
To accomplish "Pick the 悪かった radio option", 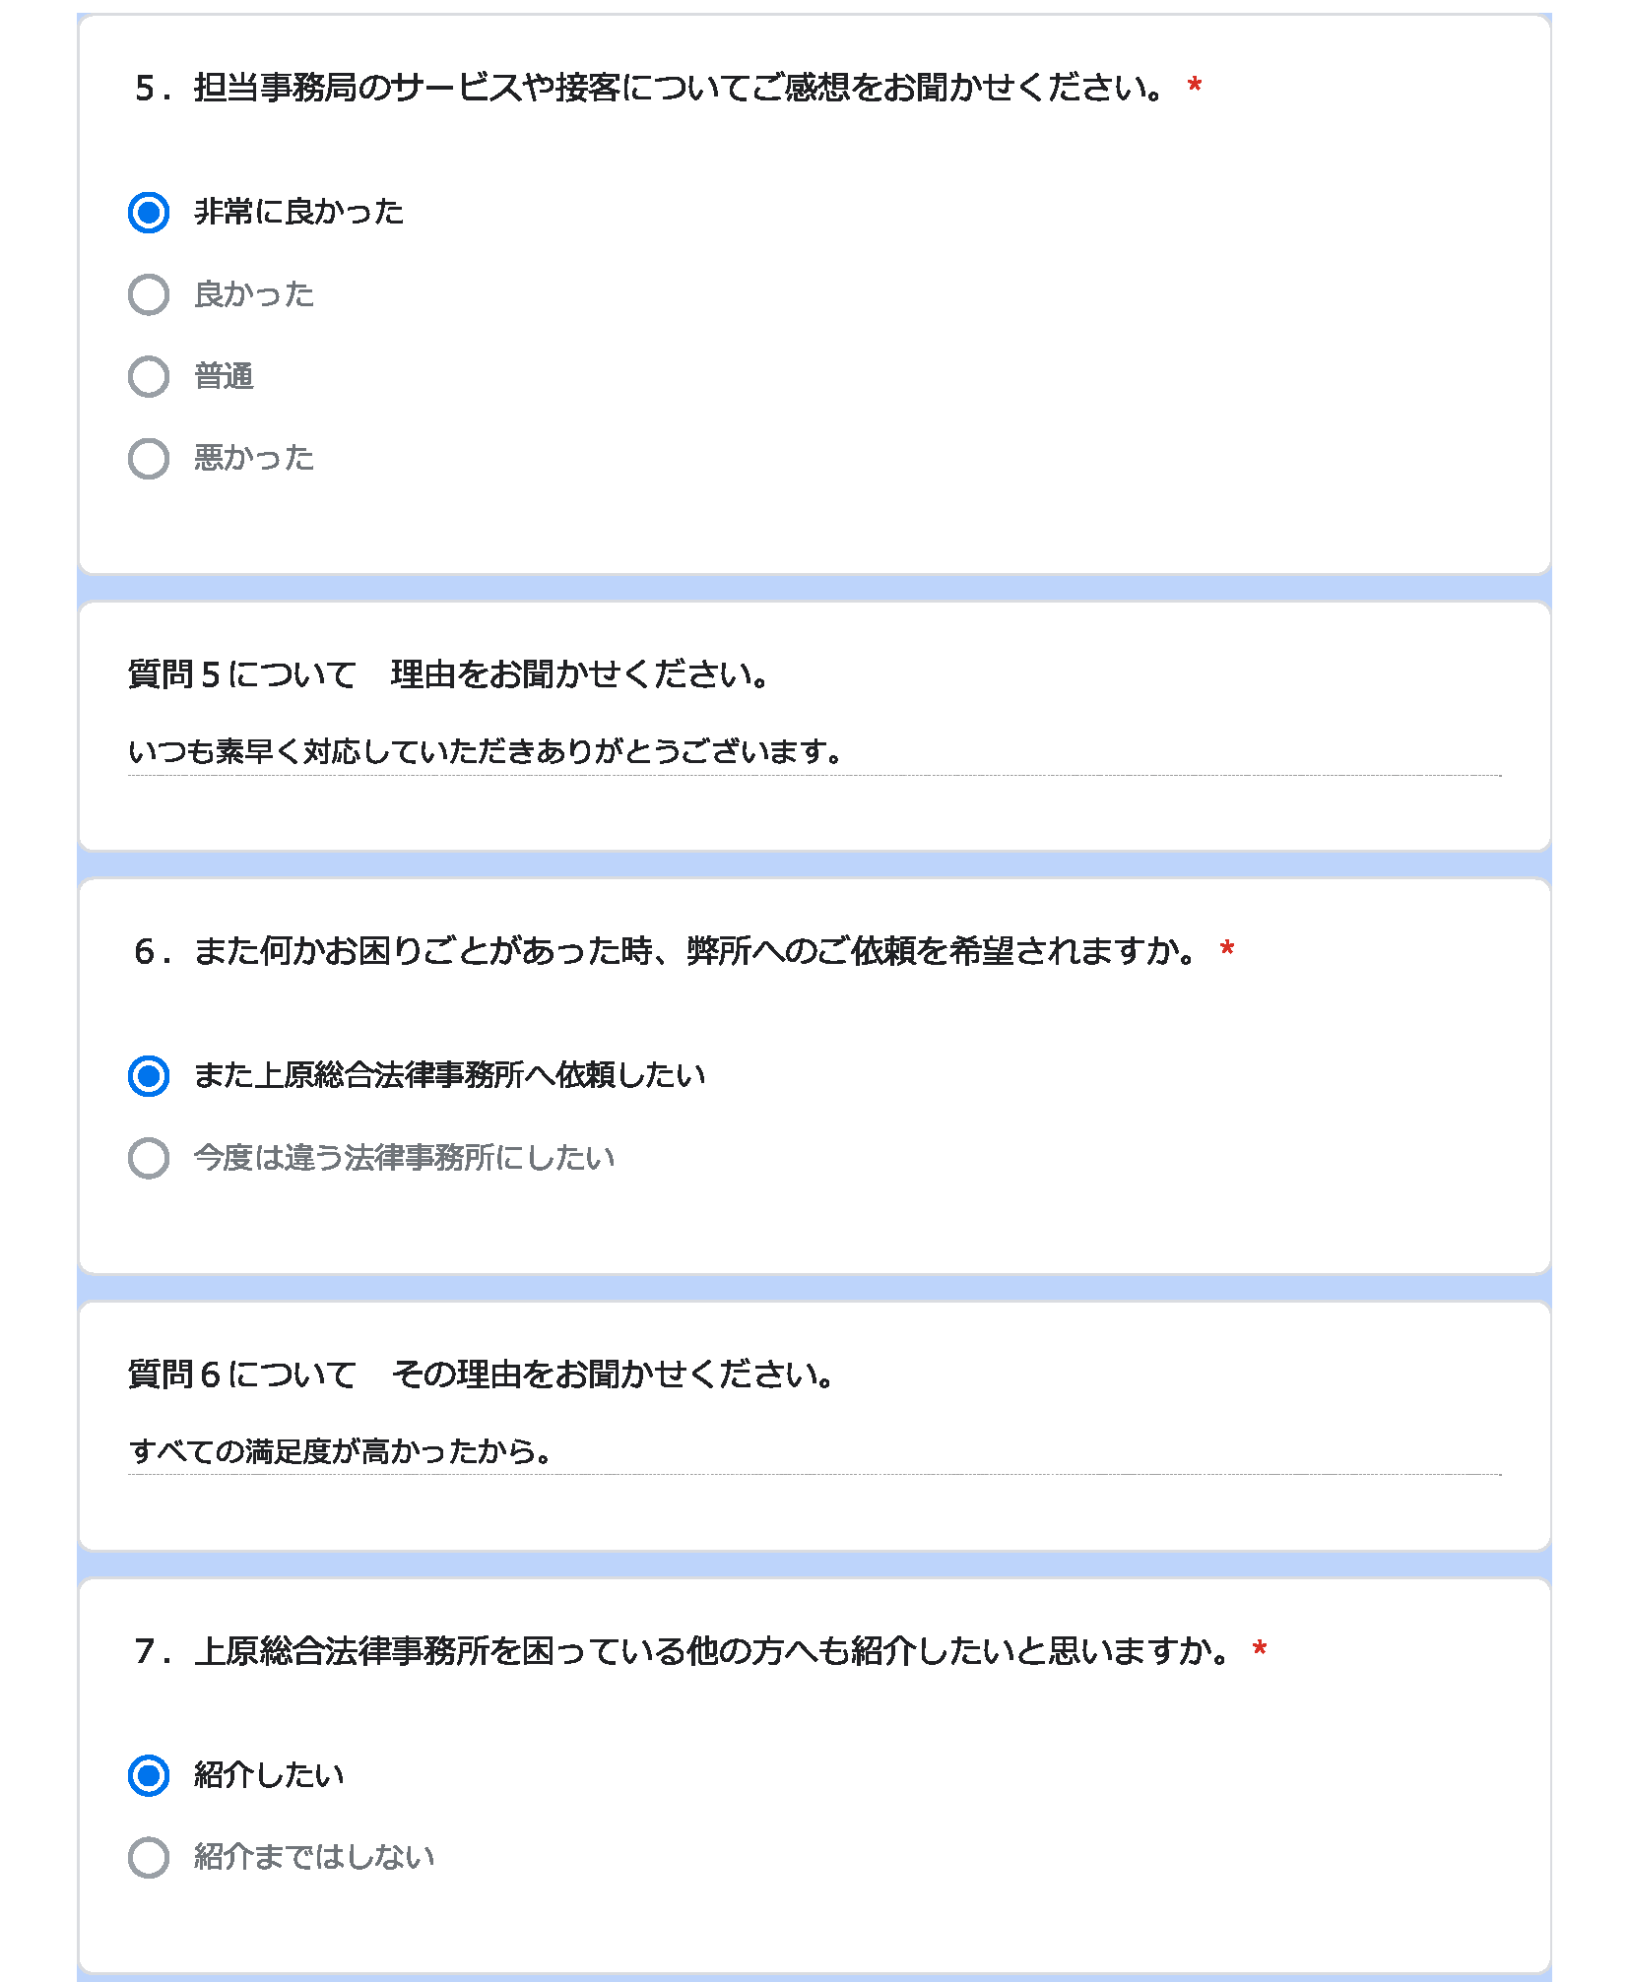I will pos(149,459).
